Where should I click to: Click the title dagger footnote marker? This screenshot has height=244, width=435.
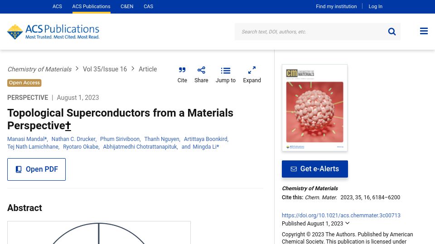(68, 126)
